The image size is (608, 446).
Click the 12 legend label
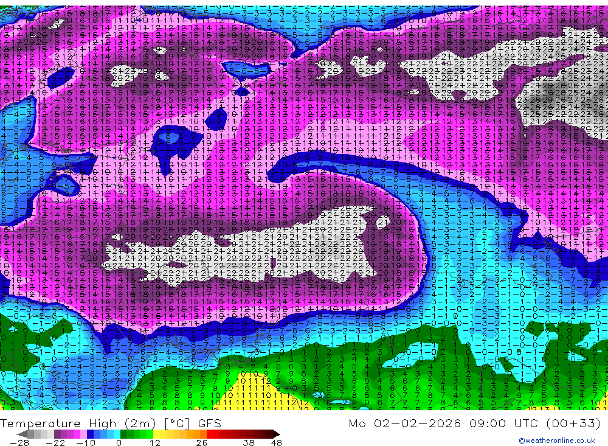[155, 443]
